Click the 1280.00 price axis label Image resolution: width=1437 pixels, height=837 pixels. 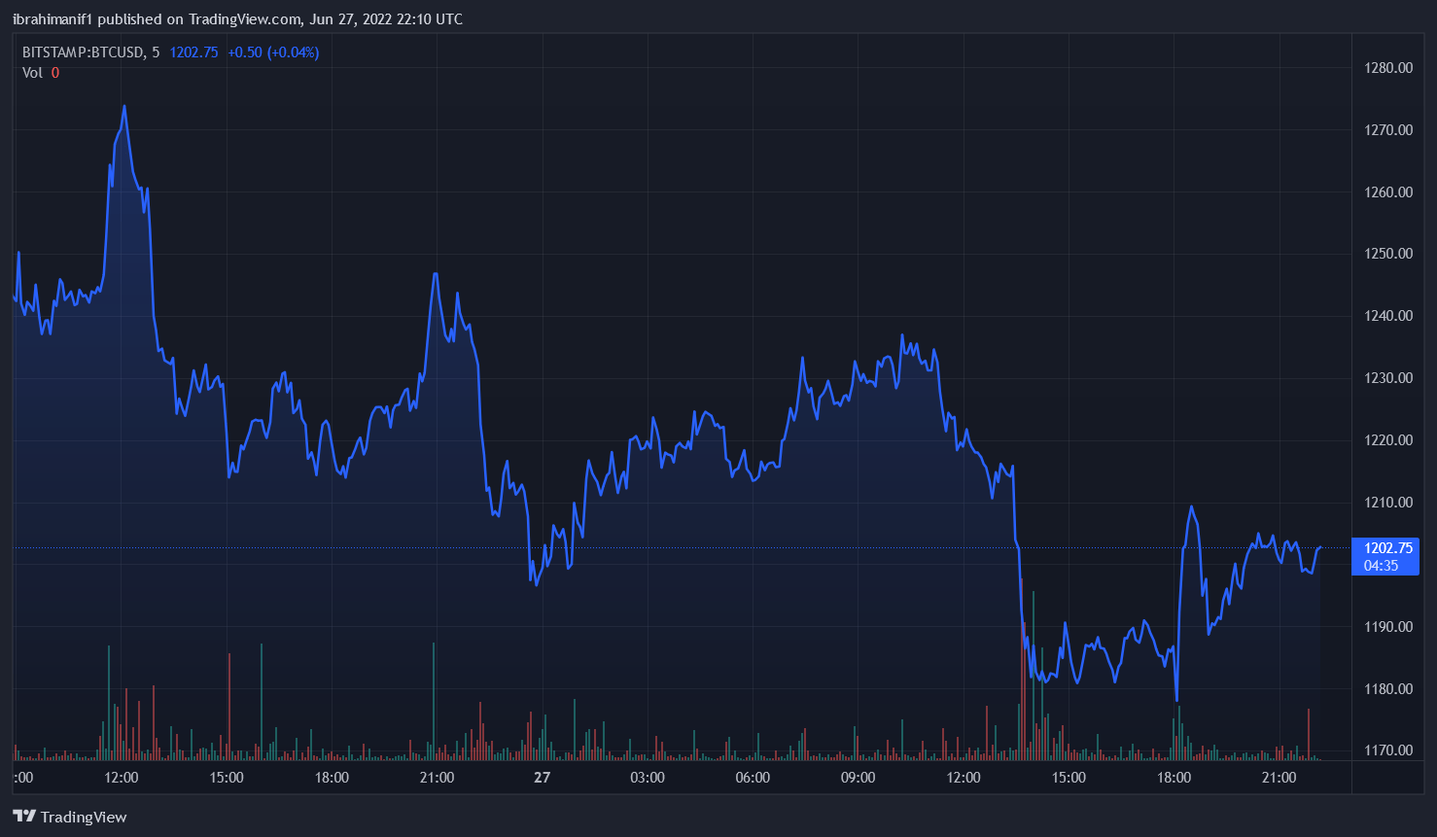coord(1388,68)
